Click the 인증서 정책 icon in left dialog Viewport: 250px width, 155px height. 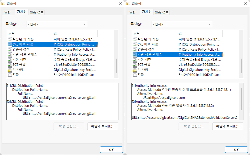(10, 49)
